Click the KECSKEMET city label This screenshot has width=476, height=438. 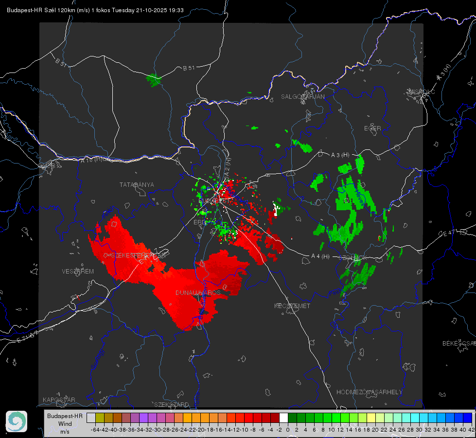(x=292, y=306)
